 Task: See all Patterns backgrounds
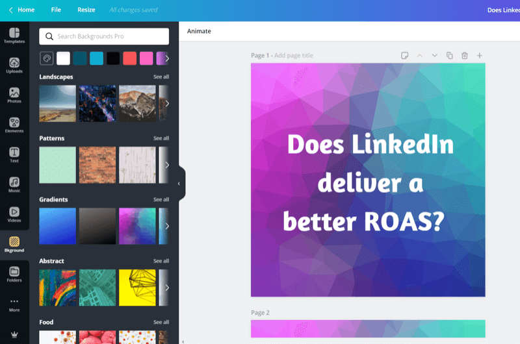click(x=161, y=138)
